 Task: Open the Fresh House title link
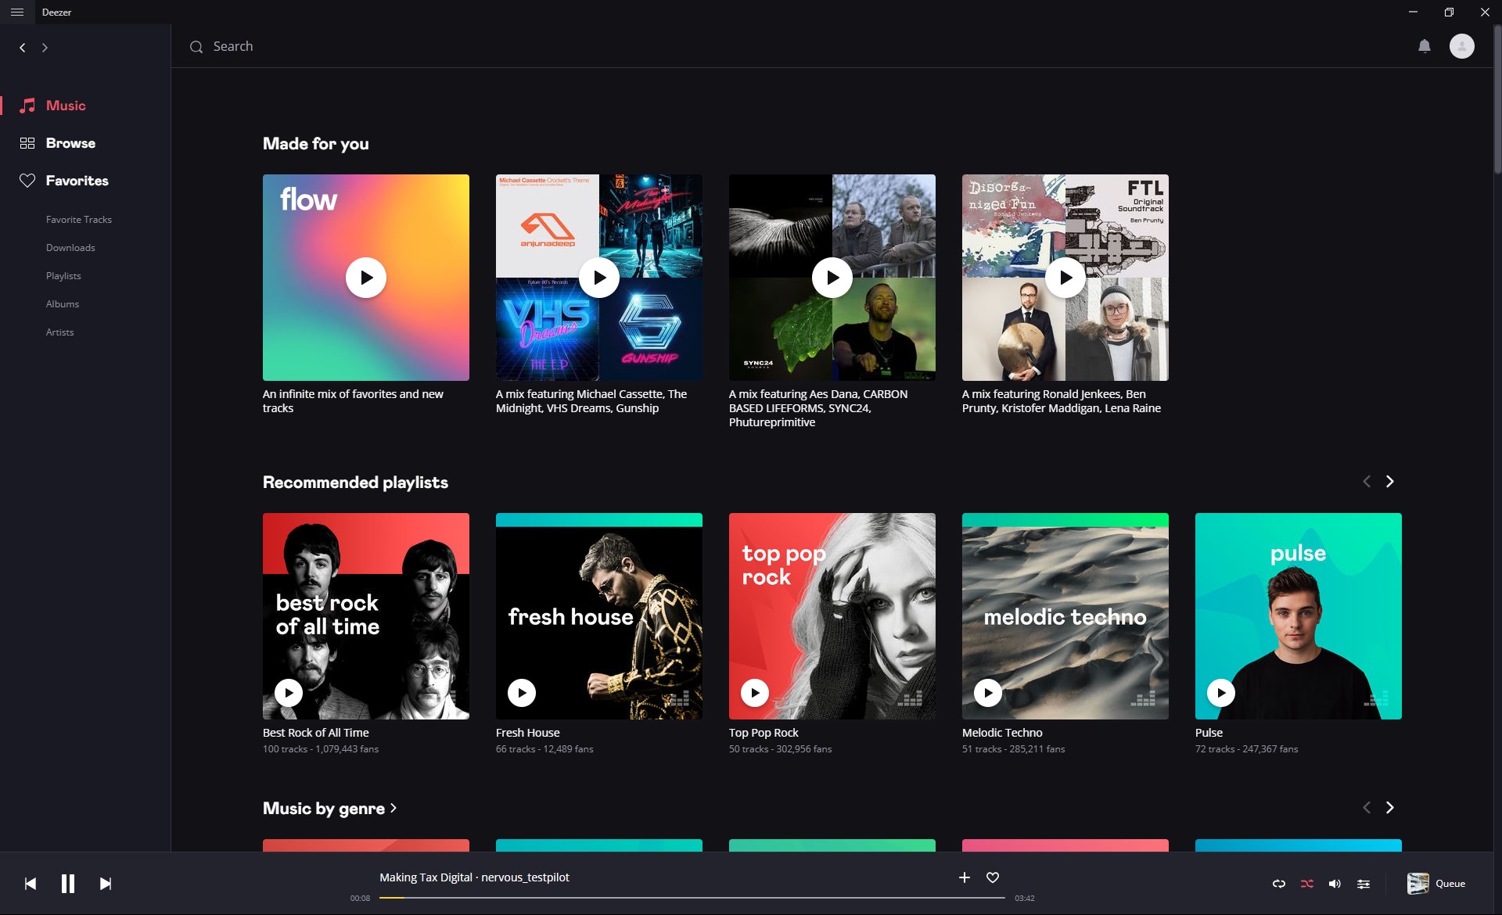[528, 733]
